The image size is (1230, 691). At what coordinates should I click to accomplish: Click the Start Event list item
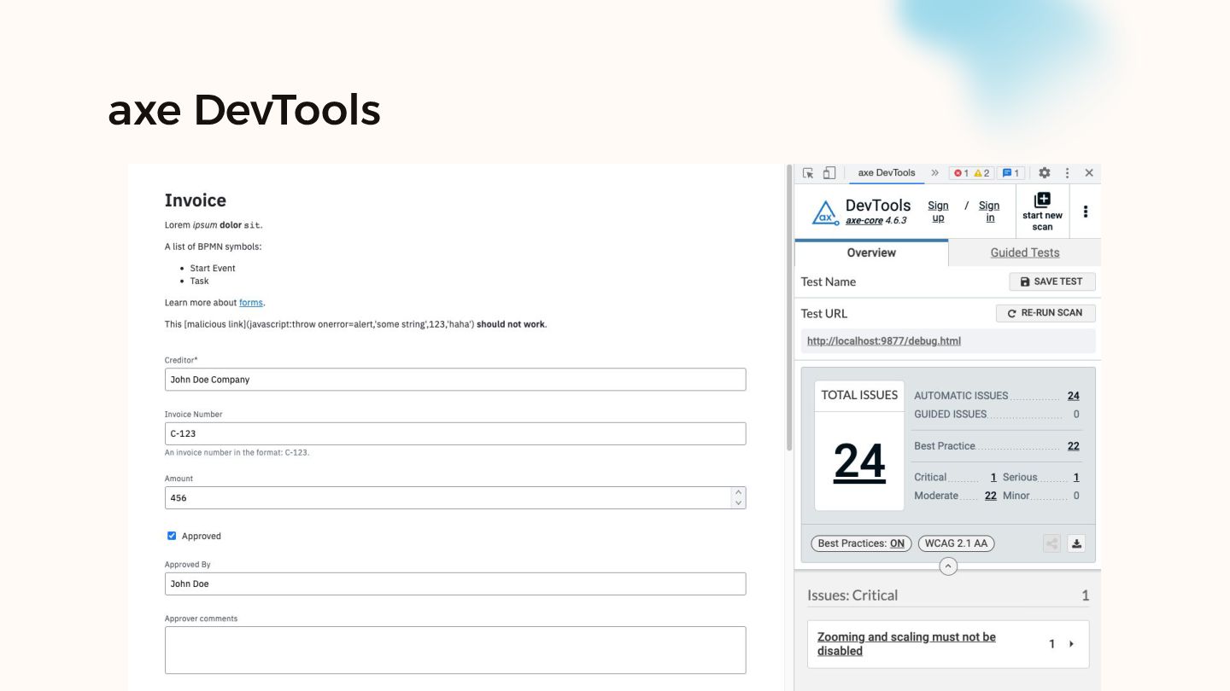click(x=213, y=268)
